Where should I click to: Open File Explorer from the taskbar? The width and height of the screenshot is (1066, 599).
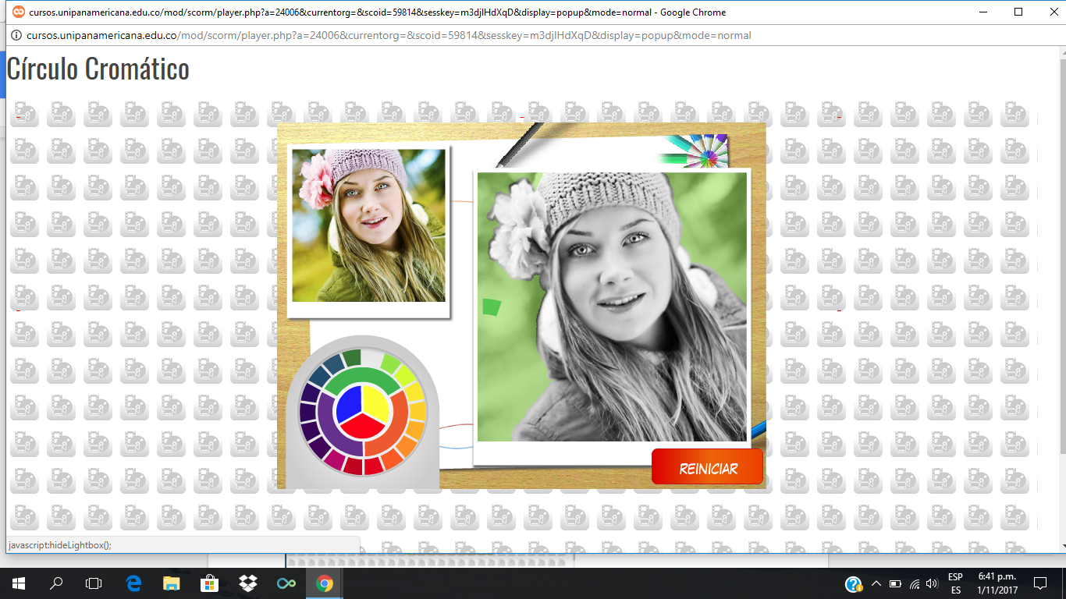(x=172, y=583)
